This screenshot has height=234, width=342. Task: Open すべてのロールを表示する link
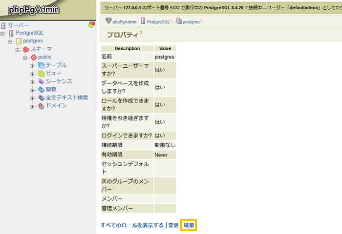pos(131,225)
